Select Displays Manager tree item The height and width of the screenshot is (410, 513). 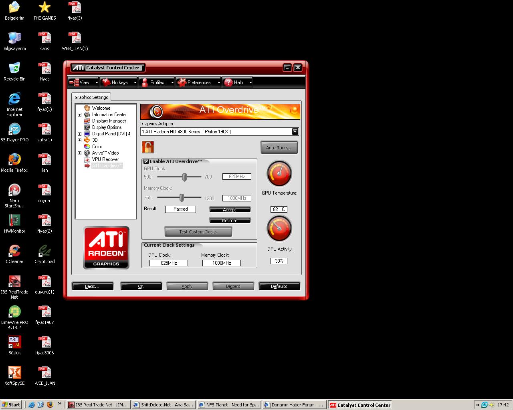[x=109, y=121]
